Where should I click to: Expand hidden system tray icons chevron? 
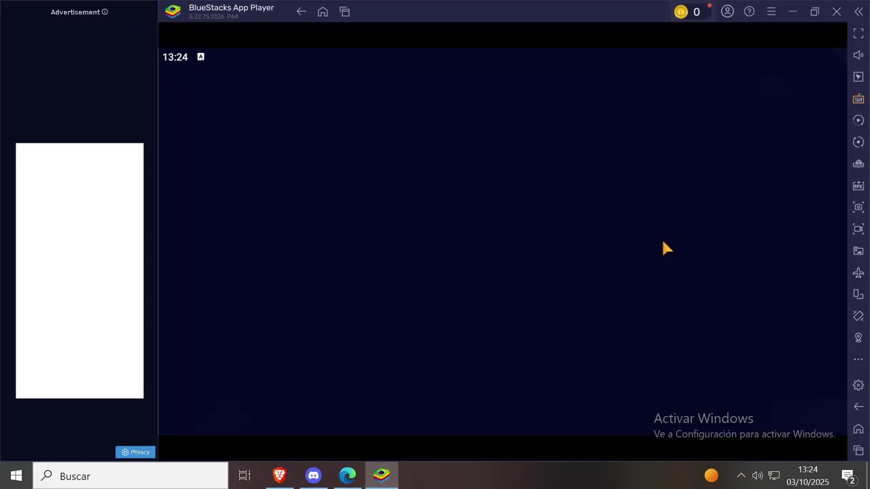pos(741,475)
